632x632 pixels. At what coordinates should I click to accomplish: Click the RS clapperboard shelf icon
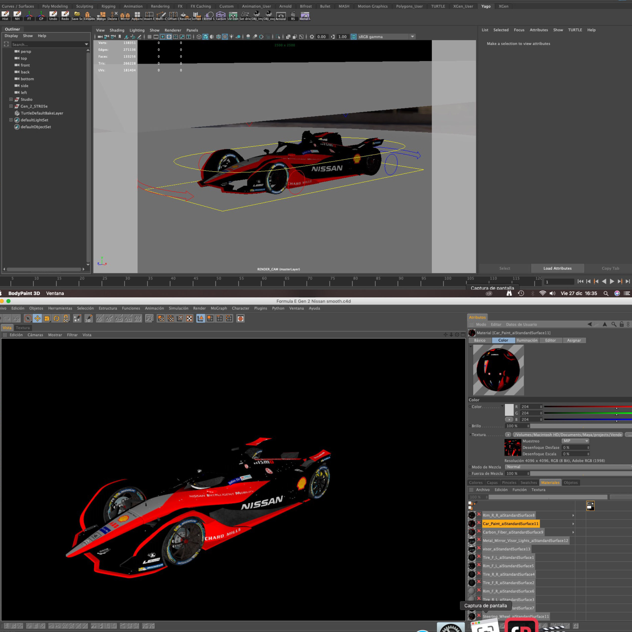(x=293, y=15)
